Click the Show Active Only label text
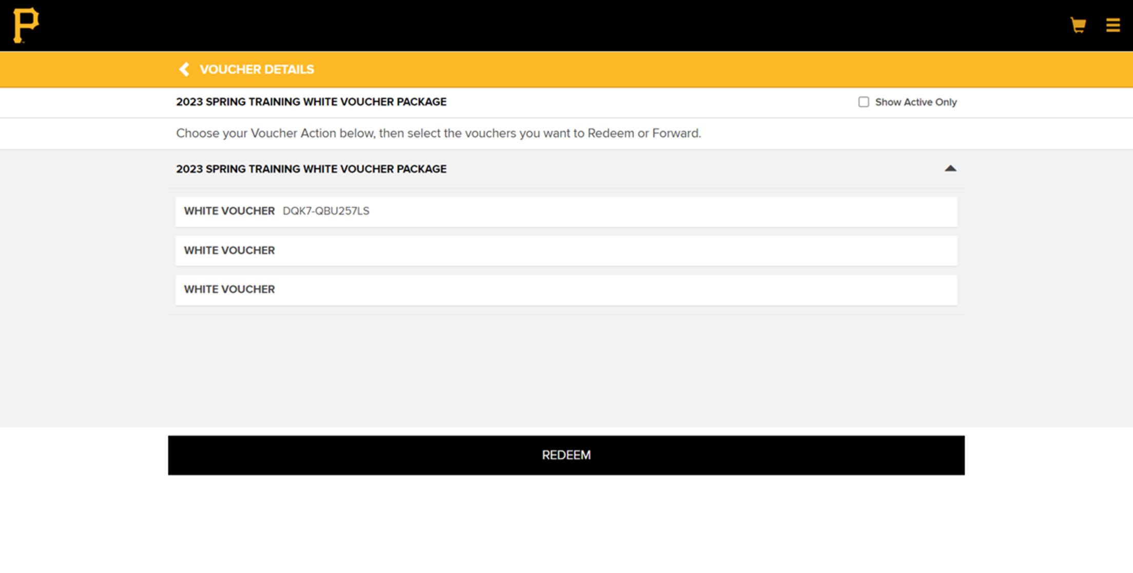The width and height of the screenshot is (1133, 573). (x=915, y=101)
